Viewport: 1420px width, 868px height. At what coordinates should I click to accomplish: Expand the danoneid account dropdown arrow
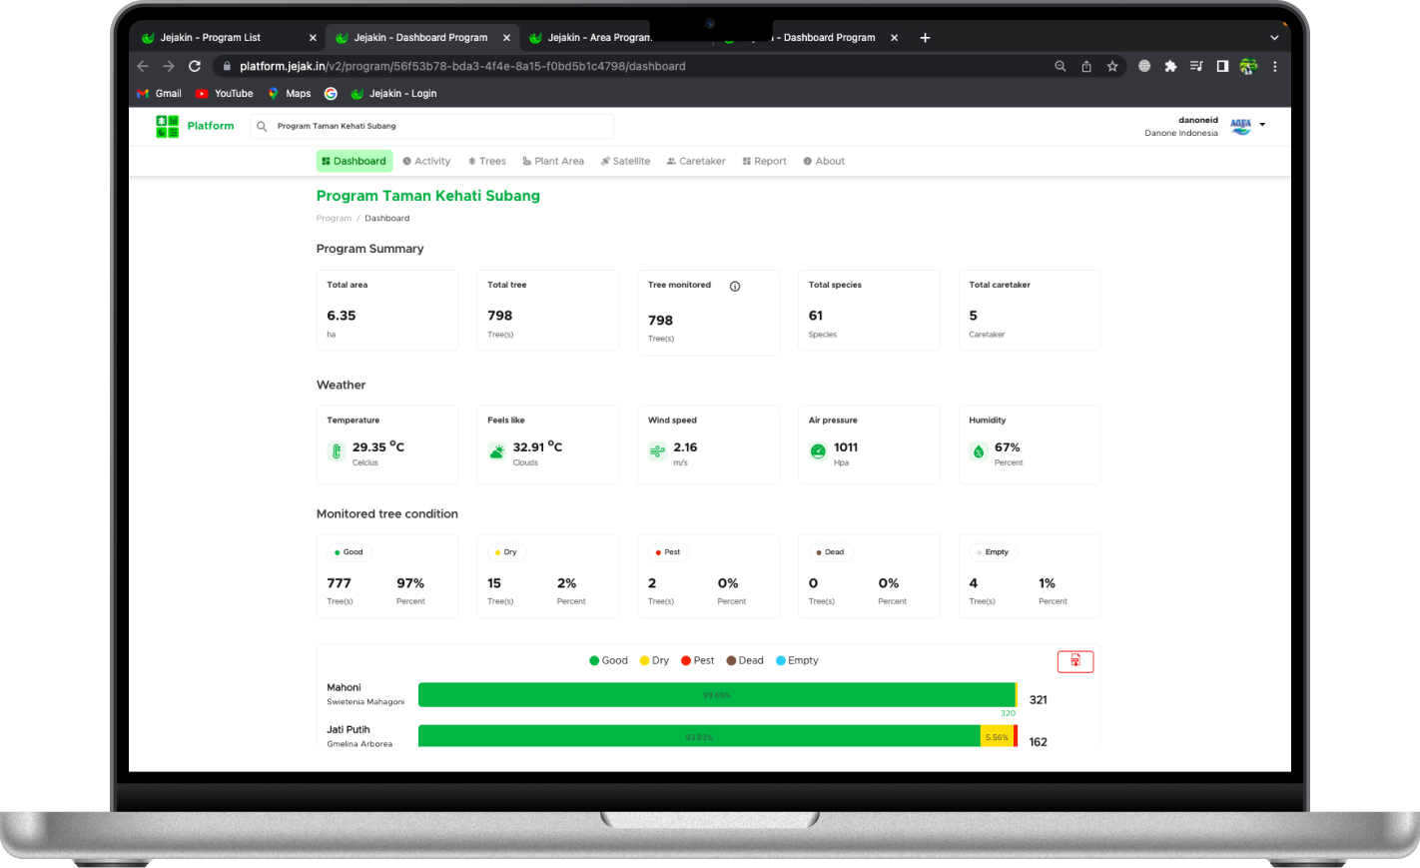pos(1262,125)
